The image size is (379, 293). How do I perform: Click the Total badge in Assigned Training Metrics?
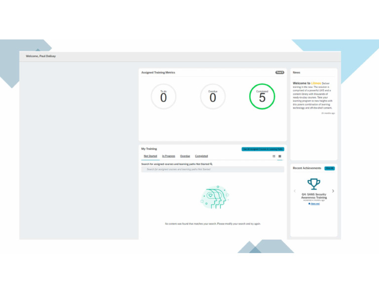[280, 73]
